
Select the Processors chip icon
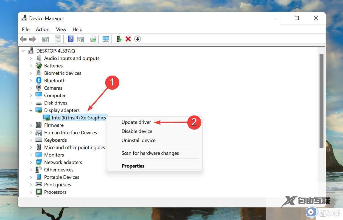[x=39, y=192]
